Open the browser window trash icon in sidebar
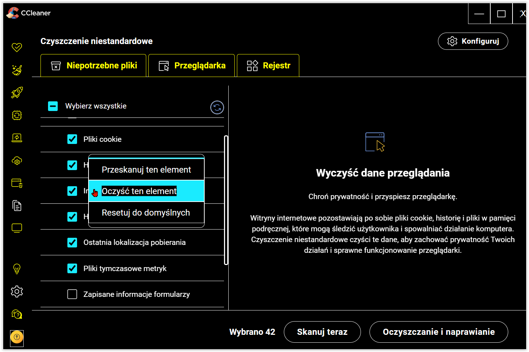 17,183
